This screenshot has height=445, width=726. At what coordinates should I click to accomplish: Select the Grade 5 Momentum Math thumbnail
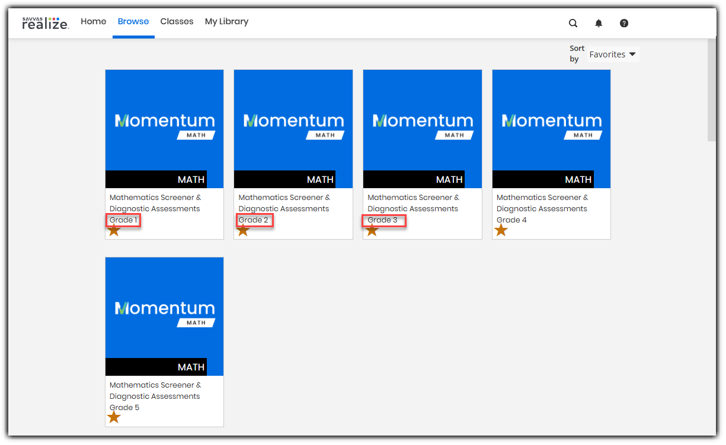pyautogui.click(x=164, y=317)
